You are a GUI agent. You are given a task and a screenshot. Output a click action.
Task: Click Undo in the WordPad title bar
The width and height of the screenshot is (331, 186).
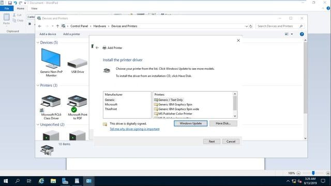(x=16, y=3)
